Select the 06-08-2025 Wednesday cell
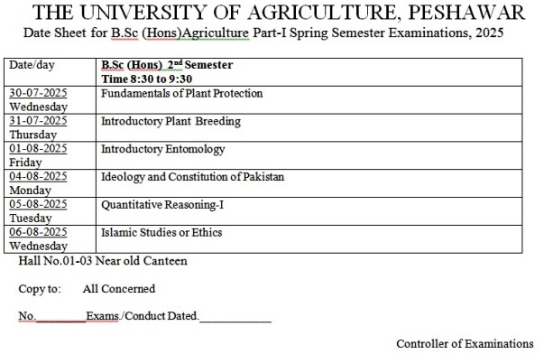The height and width of the screenshot is (354, 544). (x=50, y=239)
